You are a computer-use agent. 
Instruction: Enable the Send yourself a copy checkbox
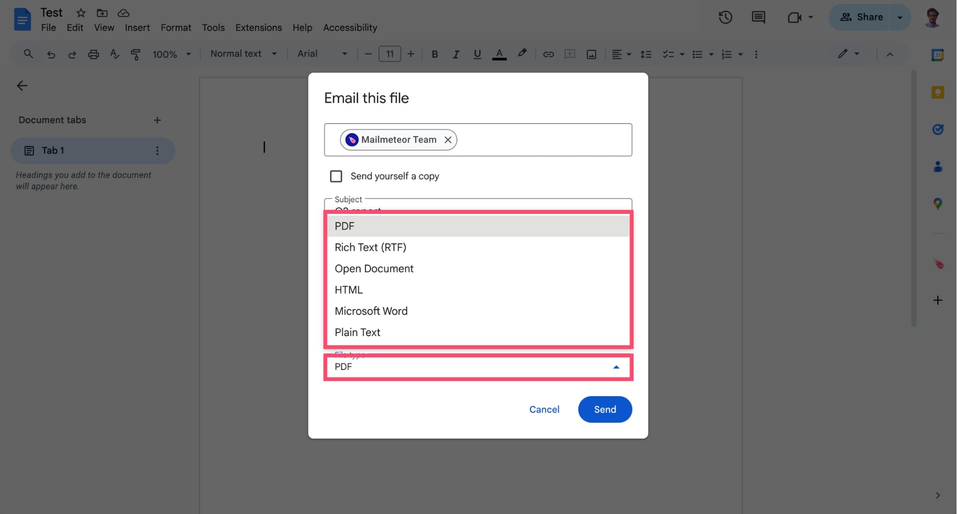click(x=336, y=176)
